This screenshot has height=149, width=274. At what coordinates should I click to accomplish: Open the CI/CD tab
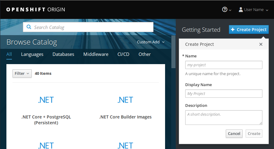click(x=123, y=54)
